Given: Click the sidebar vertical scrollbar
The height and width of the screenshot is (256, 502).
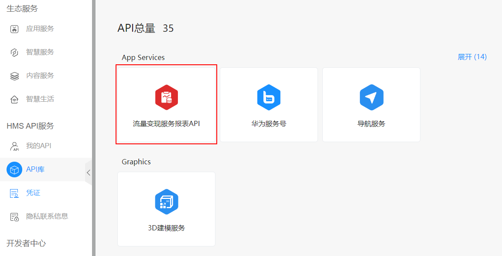Looking at the screenshot, I should pyautogui.click(x=94, y=128).
